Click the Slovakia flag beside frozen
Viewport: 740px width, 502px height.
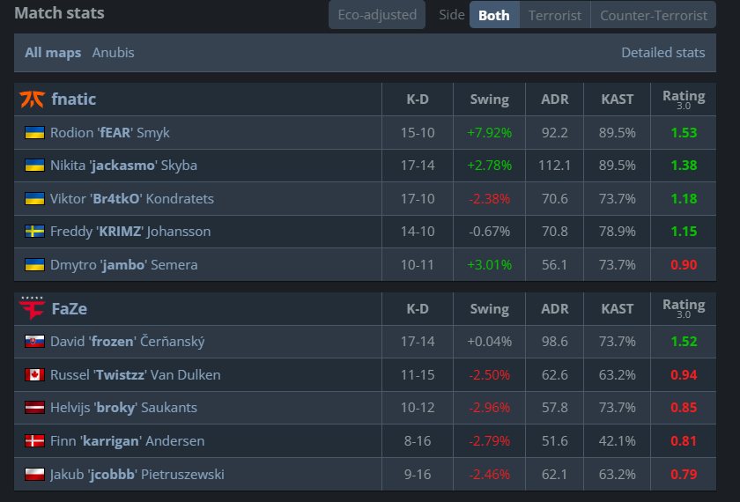pos(34,342)
